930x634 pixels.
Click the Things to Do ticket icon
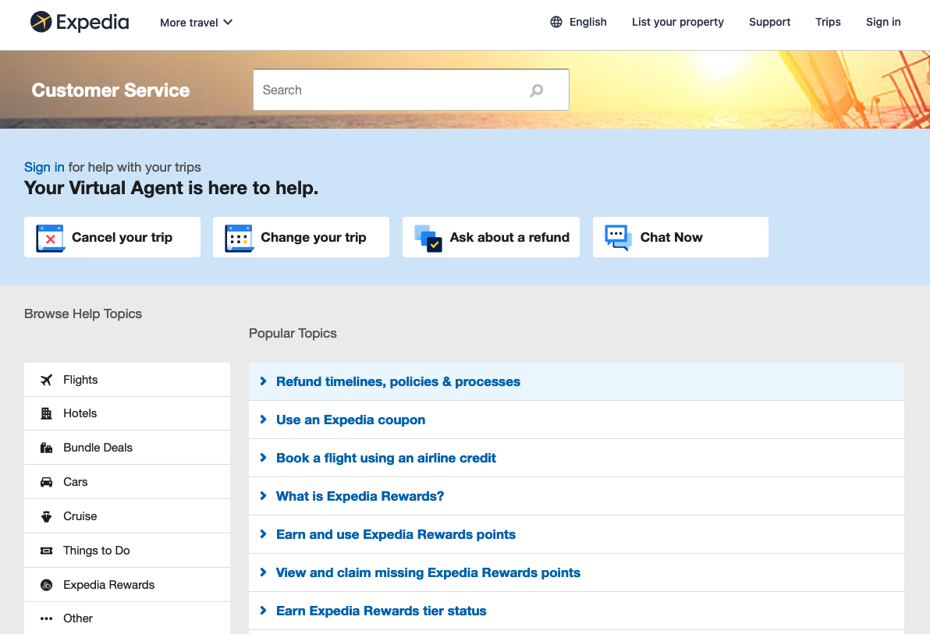click(x=47, y=550)
